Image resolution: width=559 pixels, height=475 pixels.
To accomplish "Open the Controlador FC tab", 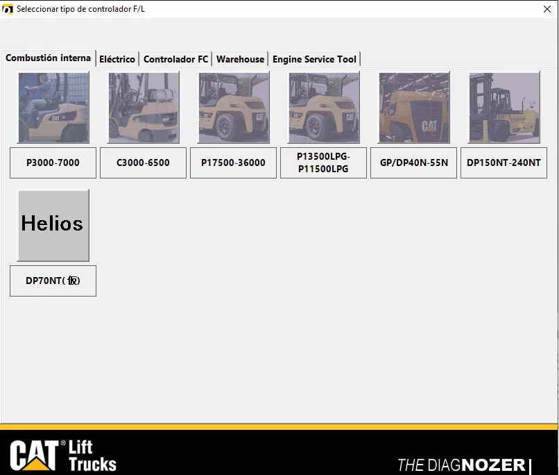I will pyautogui.click(x=175, y=59).
